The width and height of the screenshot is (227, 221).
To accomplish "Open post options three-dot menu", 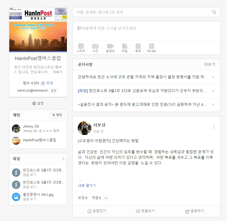I will pos(214,127).
